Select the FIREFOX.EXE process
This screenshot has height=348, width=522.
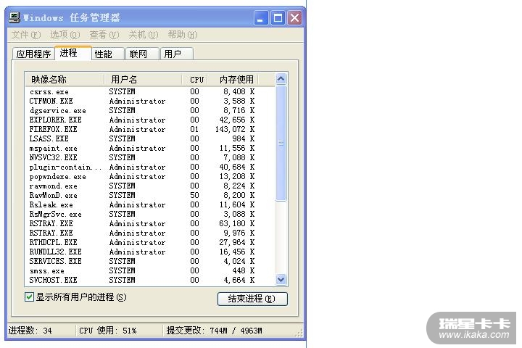point(150,129)
